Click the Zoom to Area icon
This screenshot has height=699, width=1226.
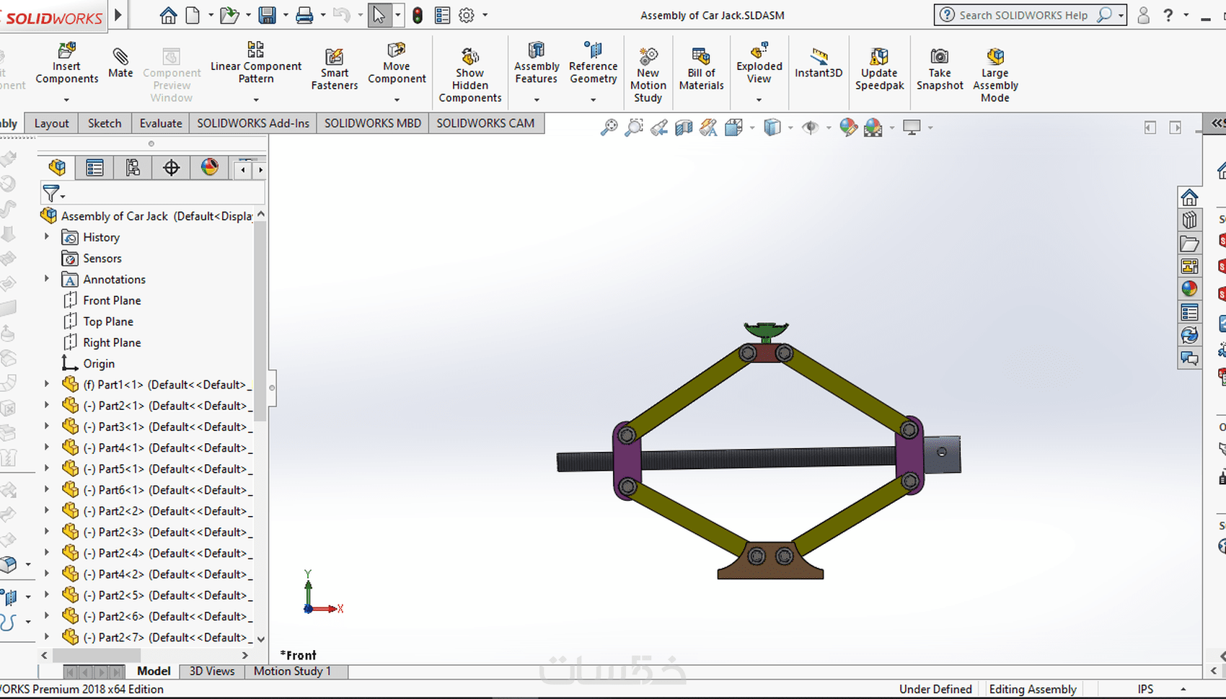[x=634, y=128]
